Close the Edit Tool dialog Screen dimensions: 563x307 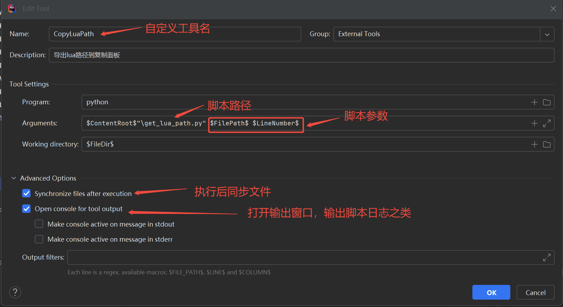pos(553,8)
